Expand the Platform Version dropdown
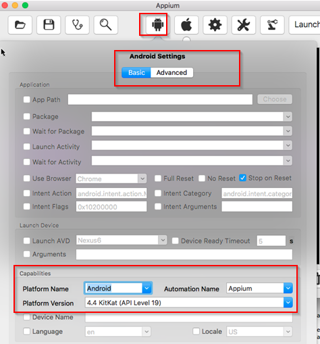 coord(288,303)
